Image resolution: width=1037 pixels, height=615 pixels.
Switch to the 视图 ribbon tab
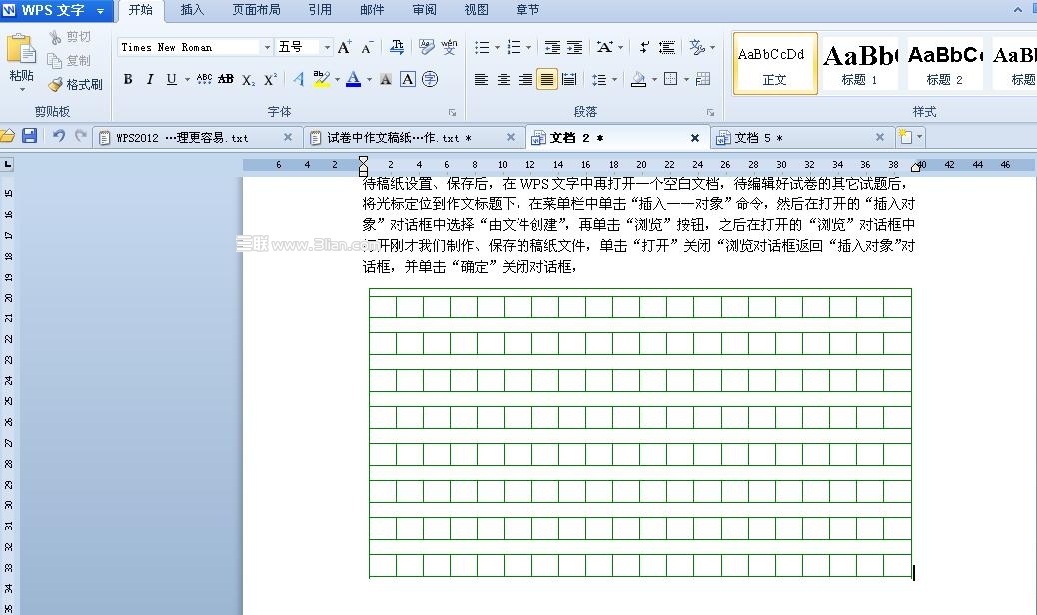pos(477,10)
